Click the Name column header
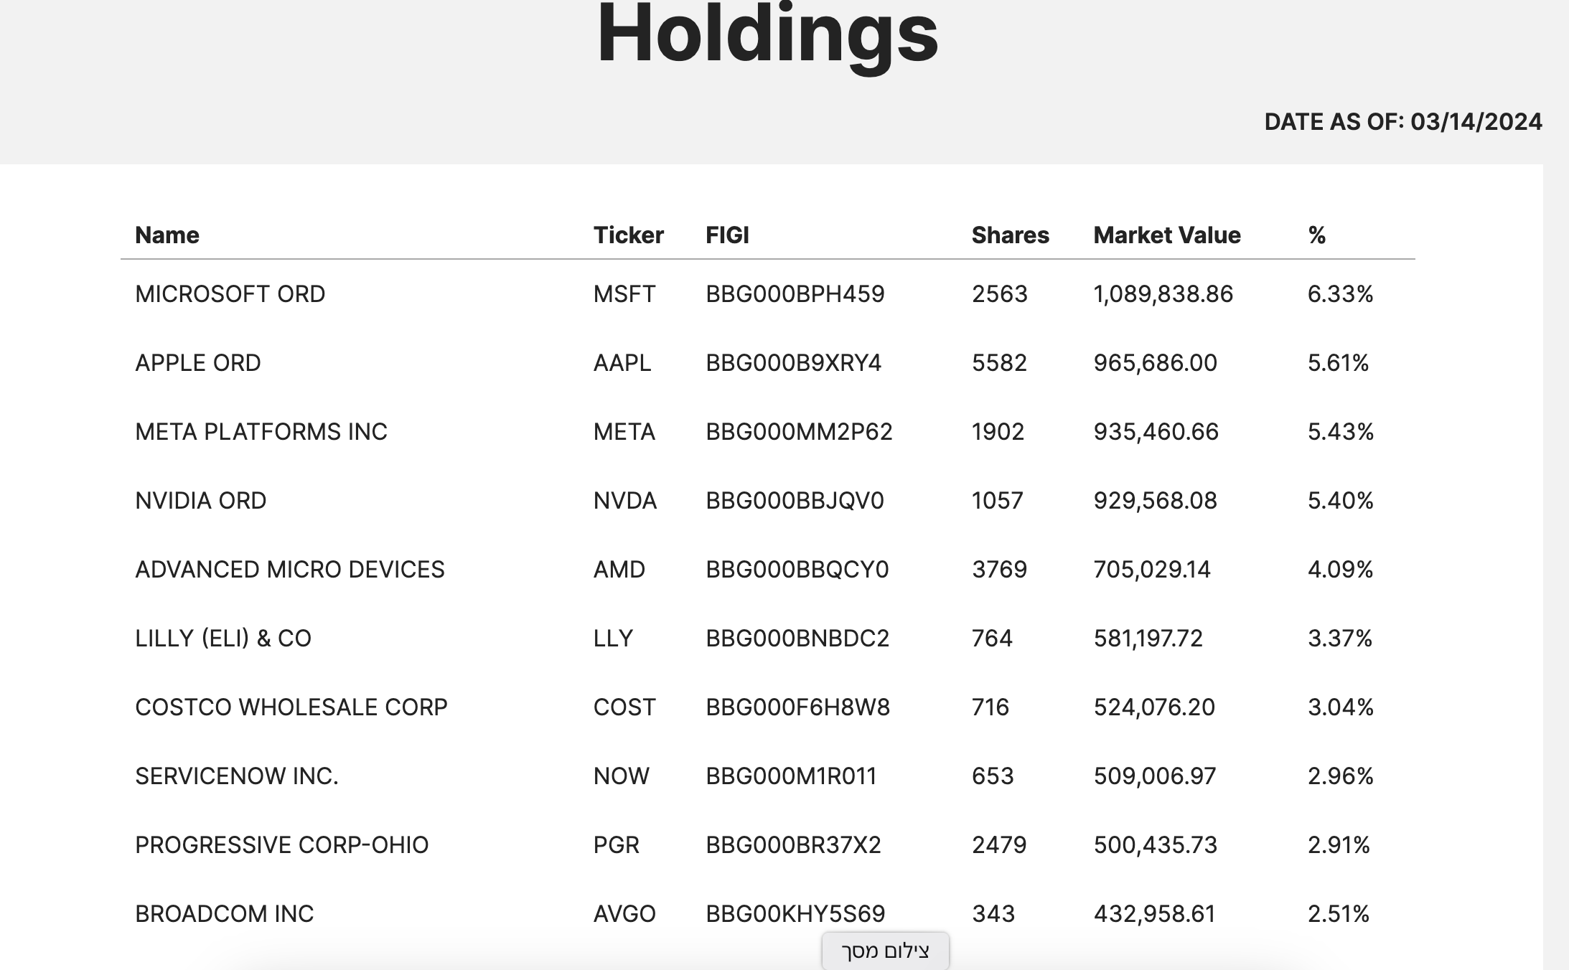1569x970 pixels. tap(167, 235)
